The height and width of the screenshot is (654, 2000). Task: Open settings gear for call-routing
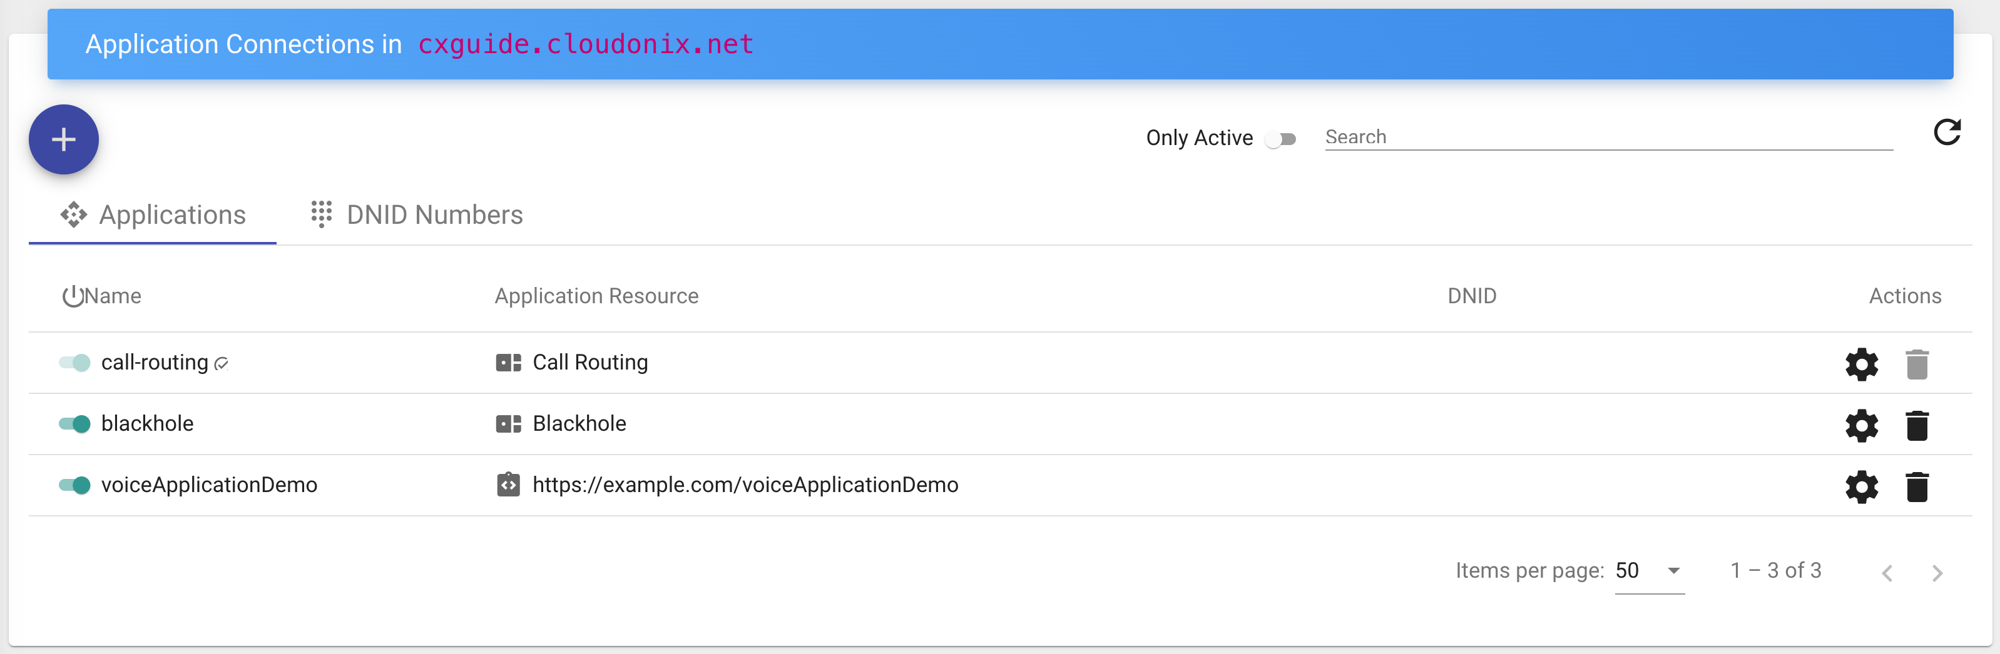[1861, 364]
